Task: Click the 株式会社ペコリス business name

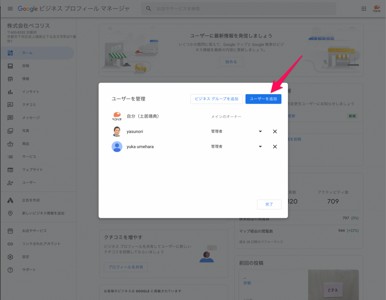Action: [29, 26]
